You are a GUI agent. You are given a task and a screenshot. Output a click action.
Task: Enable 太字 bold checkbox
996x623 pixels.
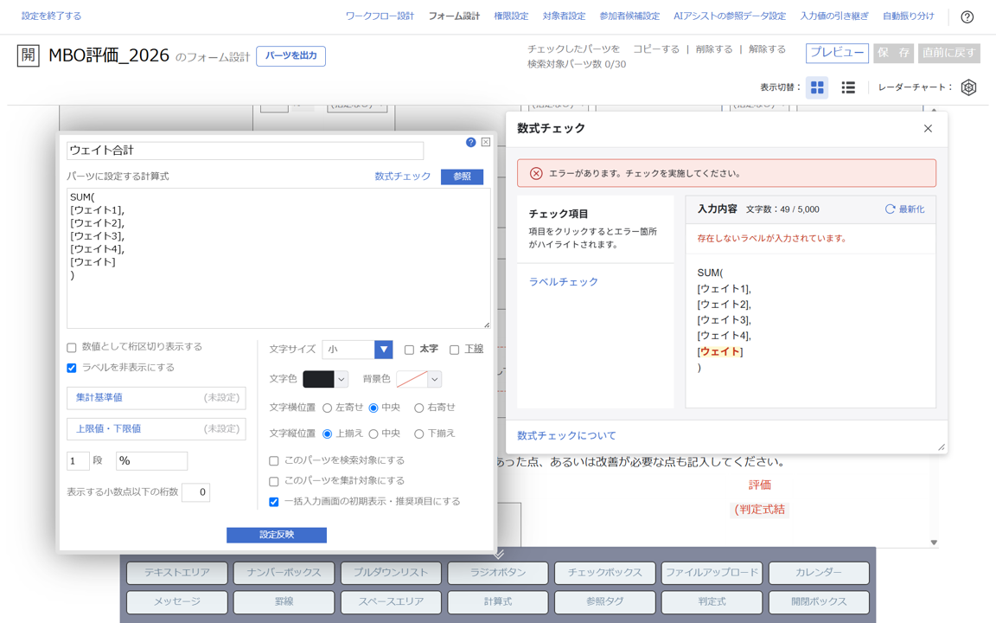[410, 350]
